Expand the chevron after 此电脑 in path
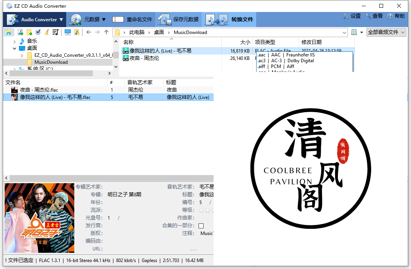 click(x=149, y=33)
